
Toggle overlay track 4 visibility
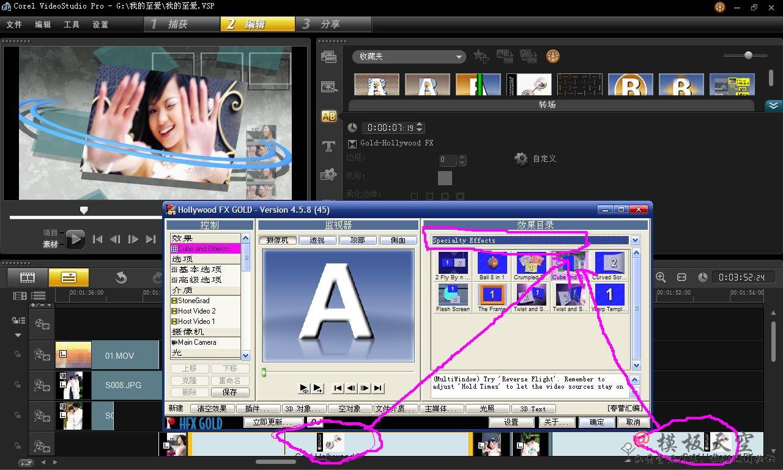(41, 447)
